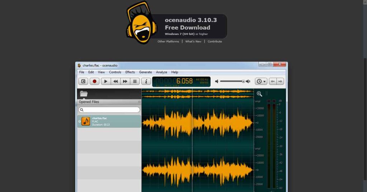
Task: Open the Controls menu
Action: (115, 72)
